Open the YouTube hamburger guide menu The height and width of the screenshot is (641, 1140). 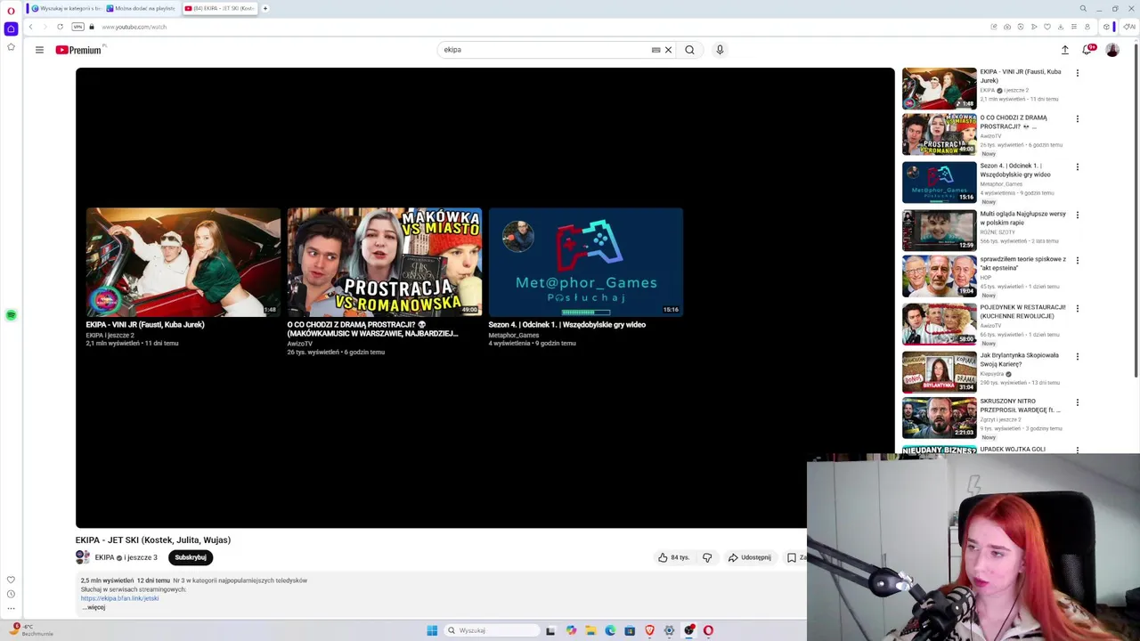(x=39, y=50)
